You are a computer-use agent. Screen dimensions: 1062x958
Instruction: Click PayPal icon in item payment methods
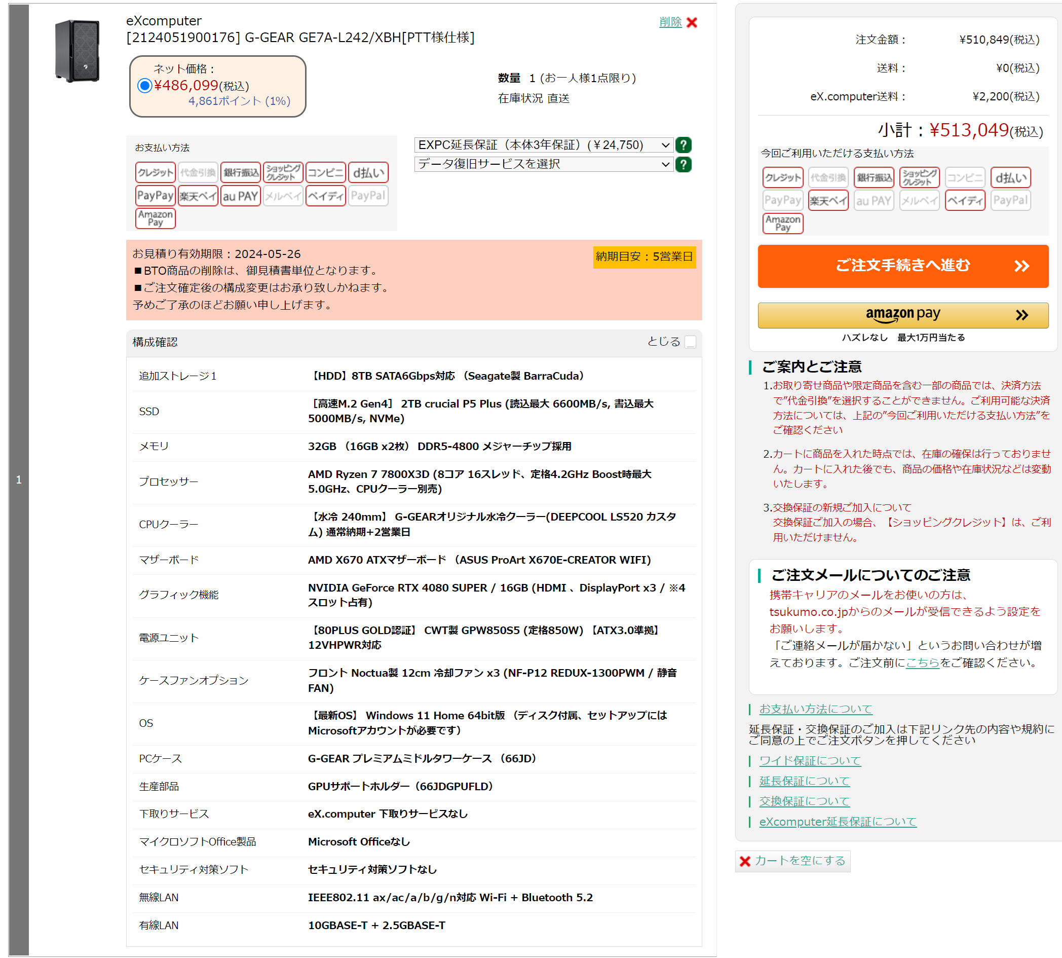click(368, 196)
